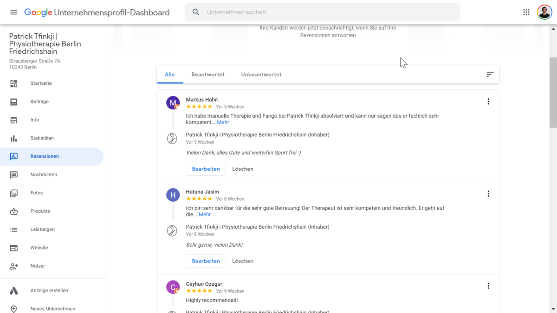Click the search magnifier icon
This screenshot has height=313, width=557.
point(196,13)
